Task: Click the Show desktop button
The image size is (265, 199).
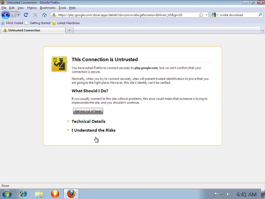Action: point(263,194)
